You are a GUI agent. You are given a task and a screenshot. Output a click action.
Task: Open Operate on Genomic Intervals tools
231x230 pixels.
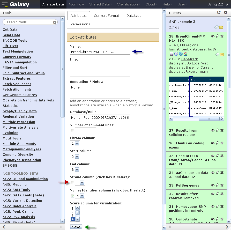coord(28,100)
